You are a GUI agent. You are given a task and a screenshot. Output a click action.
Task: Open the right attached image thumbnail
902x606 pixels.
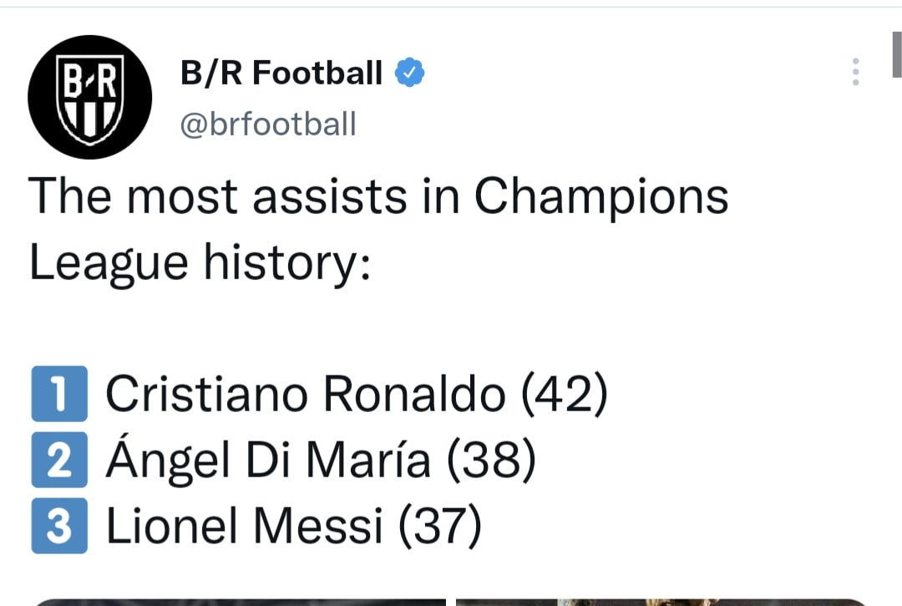(x=664, y=601)
